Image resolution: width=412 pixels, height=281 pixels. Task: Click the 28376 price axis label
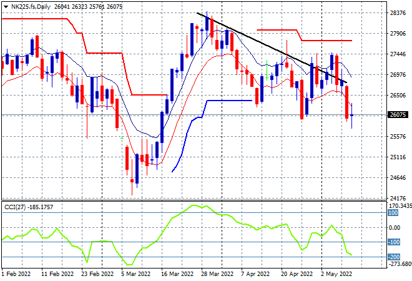[x=398, y=13]
